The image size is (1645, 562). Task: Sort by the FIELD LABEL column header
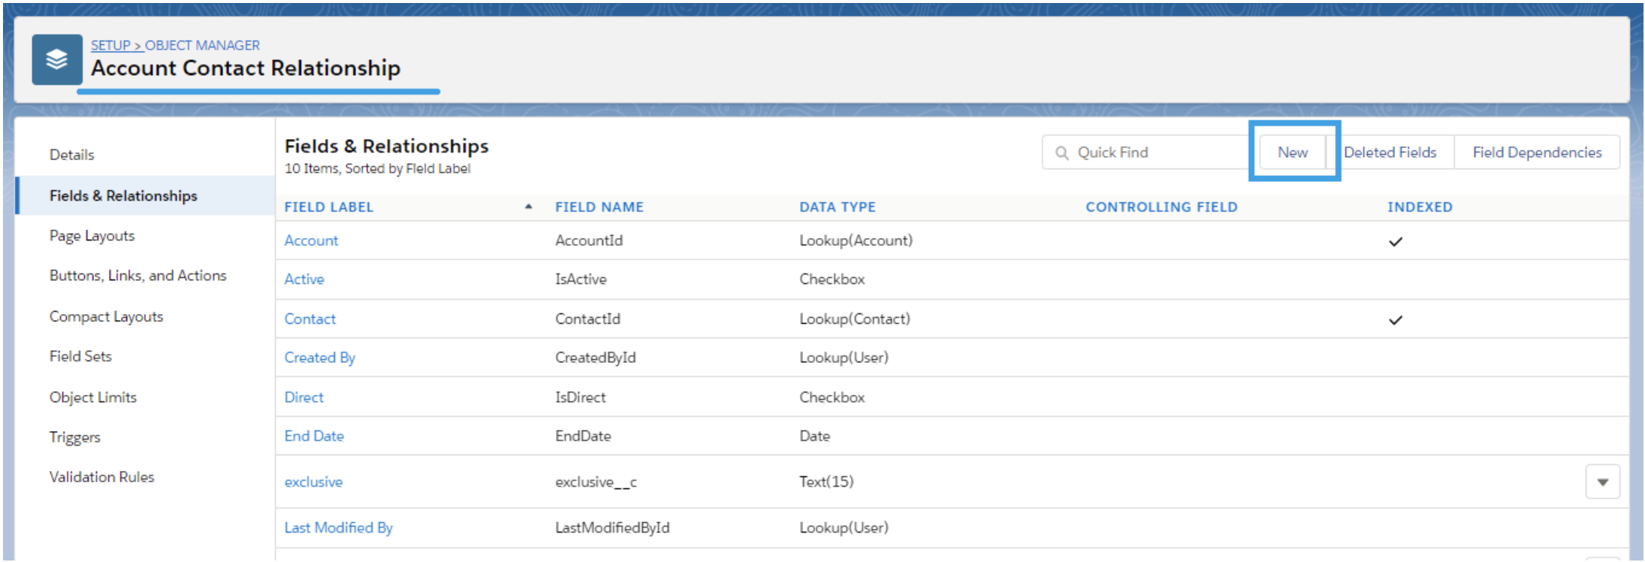[328, 207]
